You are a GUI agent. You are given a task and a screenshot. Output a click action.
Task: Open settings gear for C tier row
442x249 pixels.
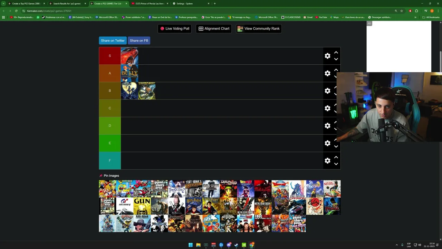point(327,108)
